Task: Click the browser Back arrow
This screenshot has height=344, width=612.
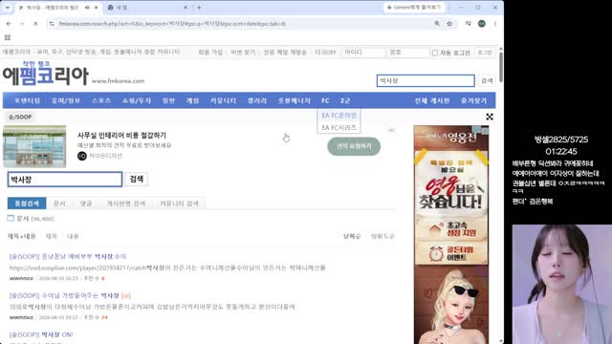Action: [9, 24]
